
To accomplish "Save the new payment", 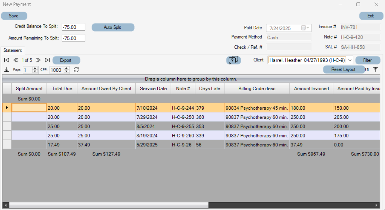I will click(x=14, y=16).
